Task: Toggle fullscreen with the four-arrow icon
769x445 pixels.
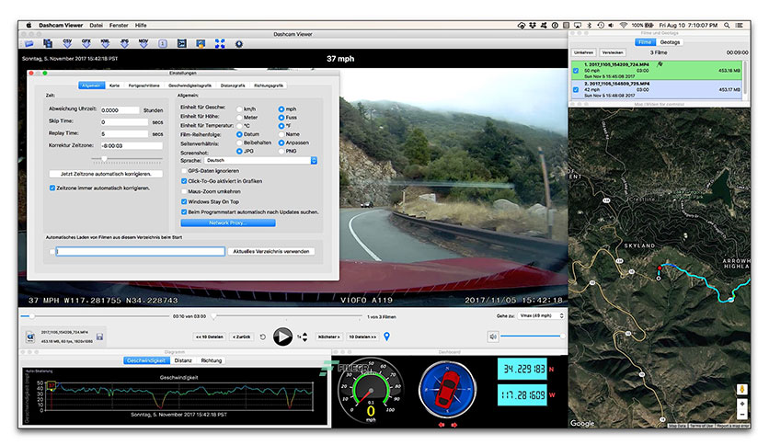Action: click(220, 43)
